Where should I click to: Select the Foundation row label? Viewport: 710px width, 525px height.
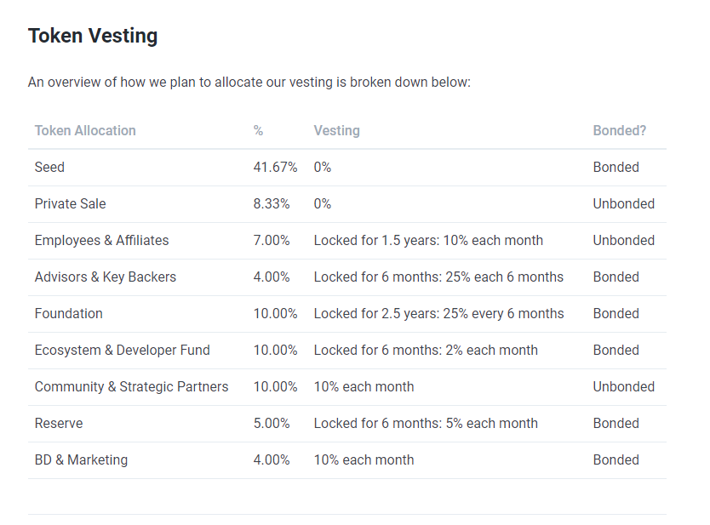click(x=68, y=313)
